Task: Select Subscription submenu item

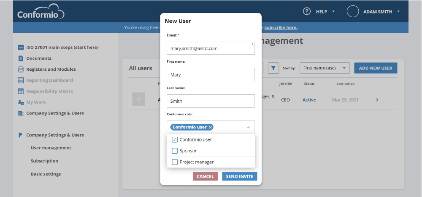Action: click(x=44, y=161)
